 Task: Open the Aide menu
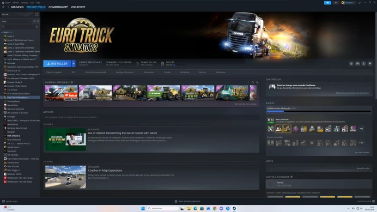(x=38, y=3)
